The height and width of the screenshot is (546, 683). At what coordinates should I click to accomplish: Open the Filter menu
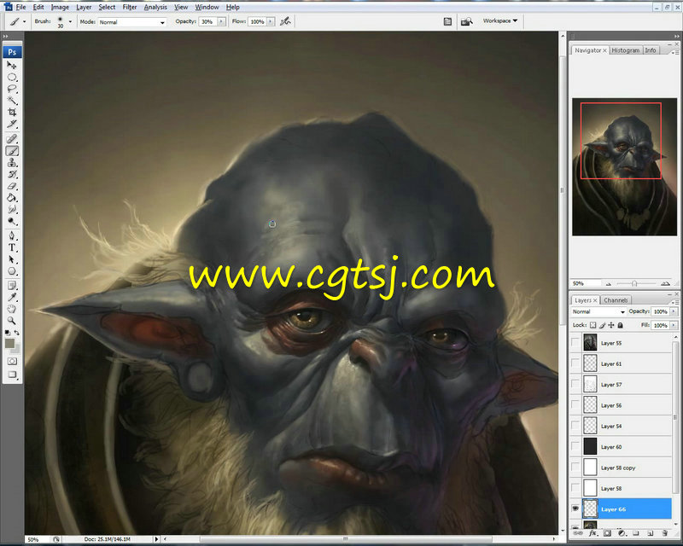pyautogui.click(x=130, y=7)
